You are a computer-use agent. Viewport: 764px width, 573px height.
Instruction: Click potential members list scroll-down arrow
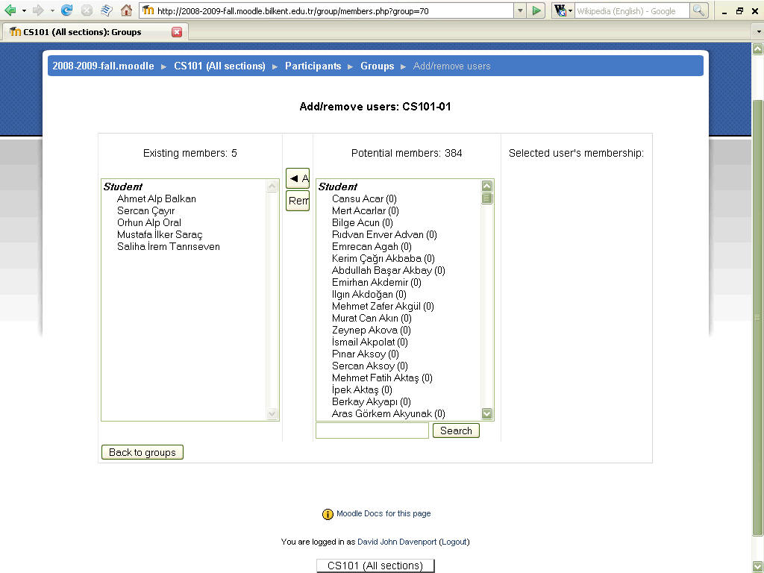(x=486, y=413)
